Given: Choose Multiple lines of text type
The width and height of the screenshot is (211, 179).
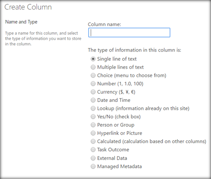Looking at the screenshot, I should pos(93,67).
